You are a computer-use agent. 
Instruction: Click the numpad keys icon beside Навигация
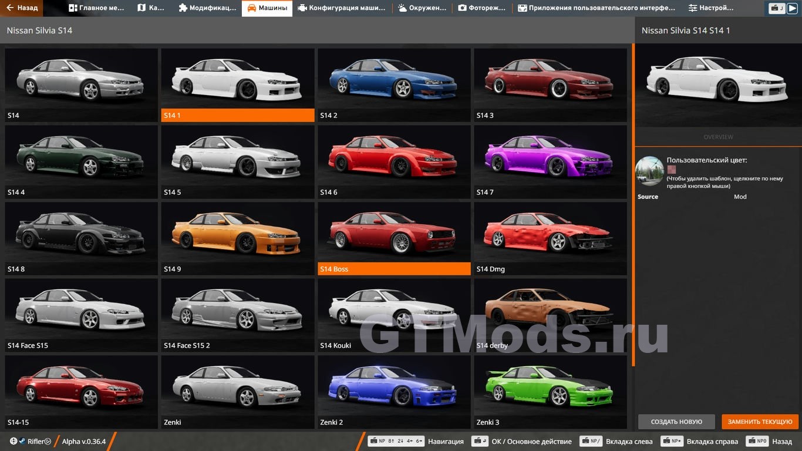tap(396, 441)
